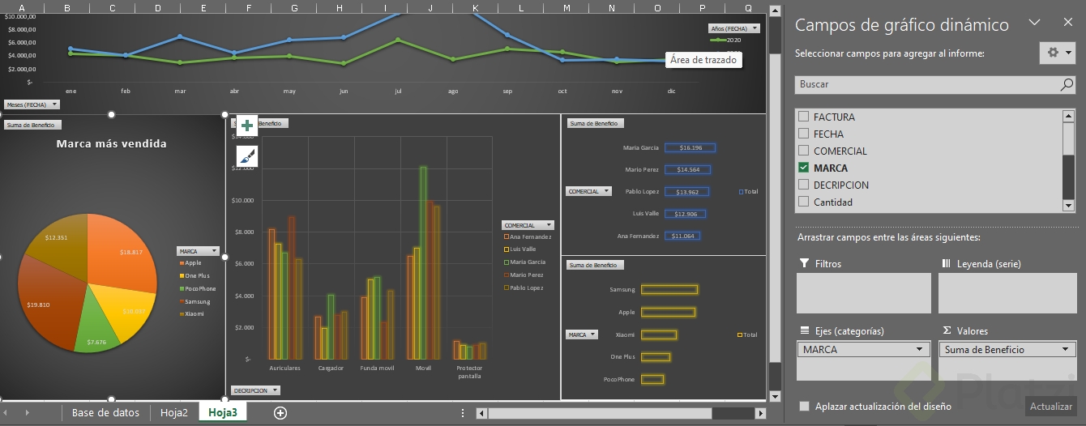Viewport: 1086px width, 426px height.
Task: Open Meses (FECHA) filter button
Action: pos(32,104)
